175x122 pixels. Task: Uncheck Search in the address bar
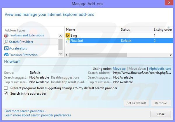pos(6,93)
